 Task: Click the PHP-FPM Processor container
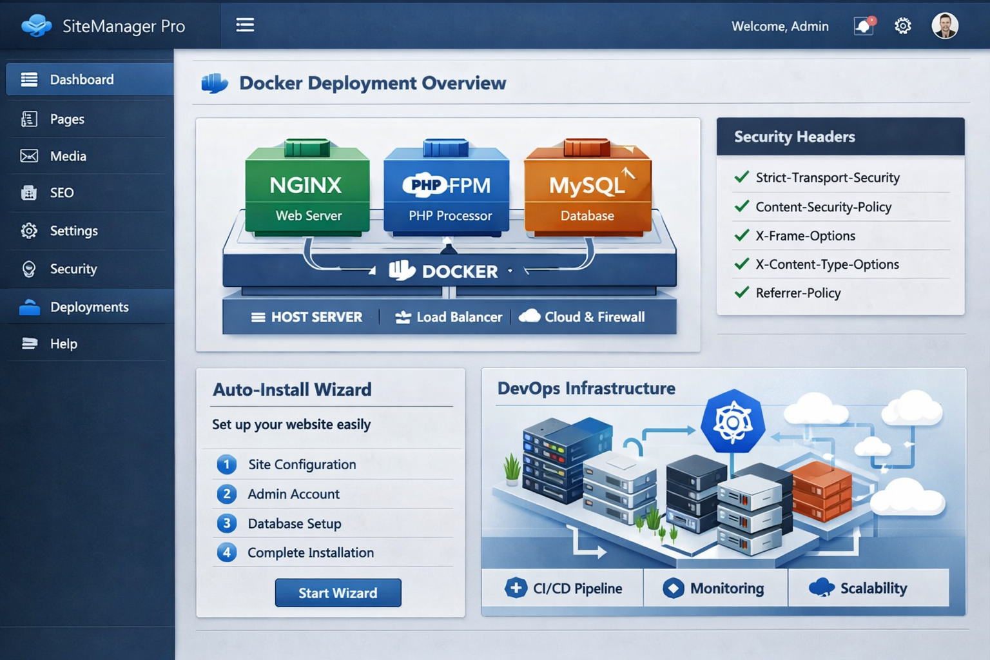447,191
